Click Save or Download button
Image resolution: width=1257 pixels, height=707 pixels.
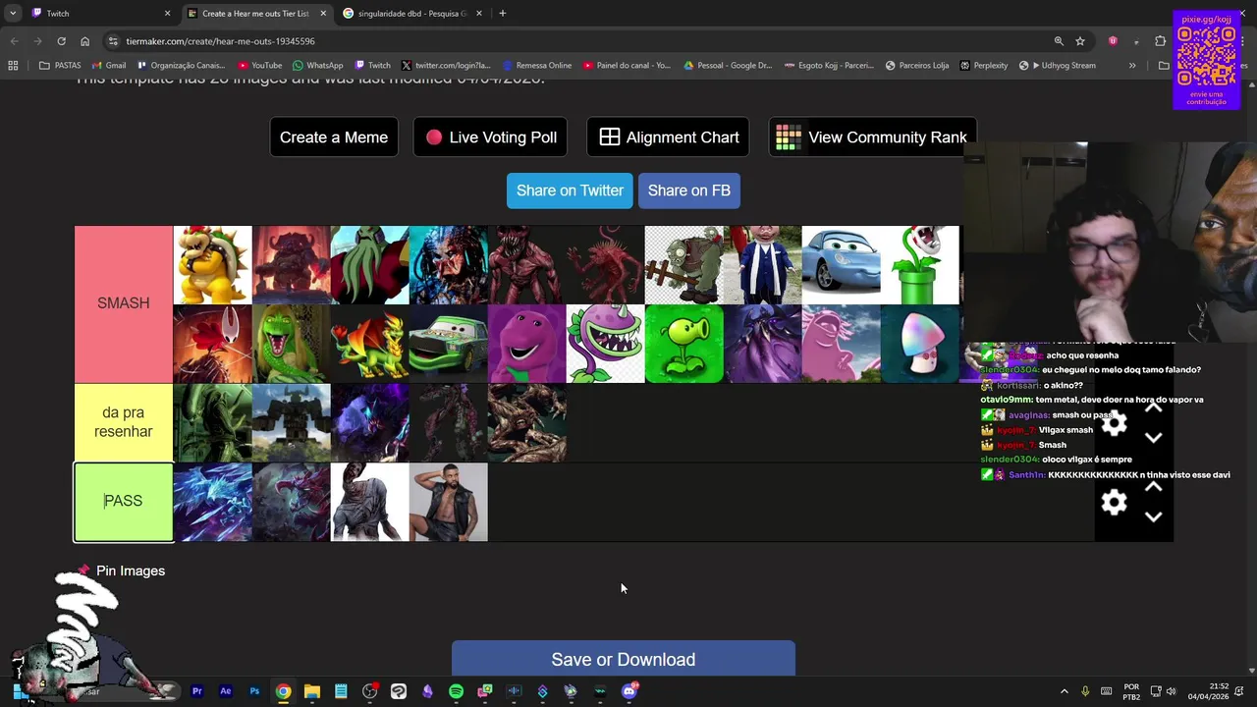point(624,659)
